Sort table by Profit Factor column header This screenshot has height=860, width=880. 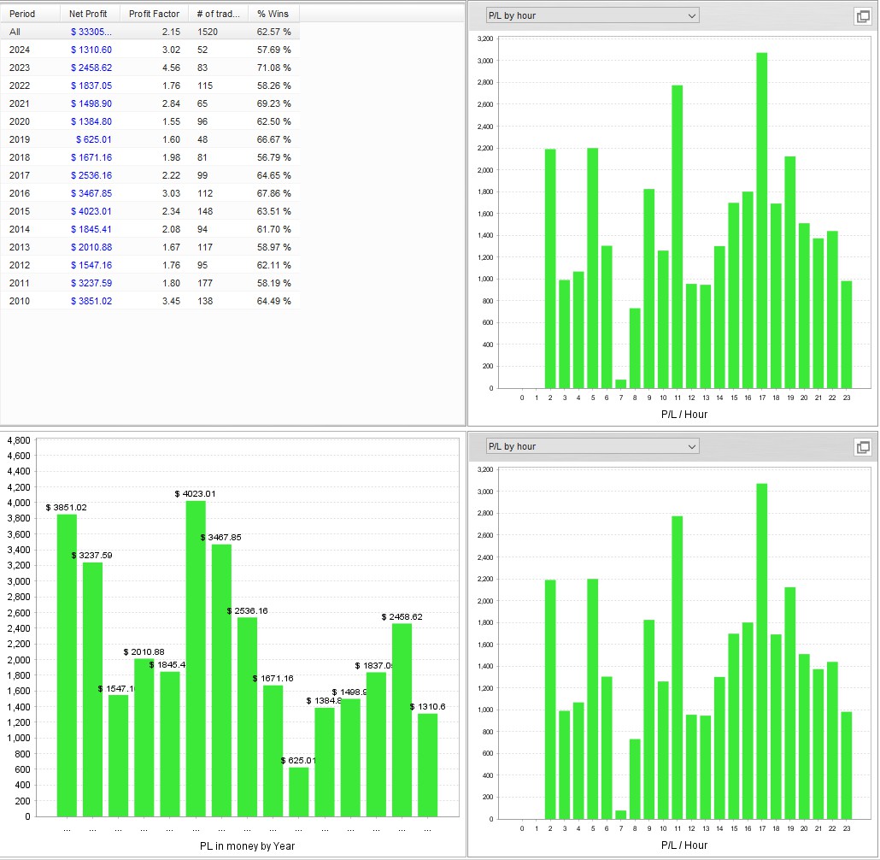click(154, 14)
